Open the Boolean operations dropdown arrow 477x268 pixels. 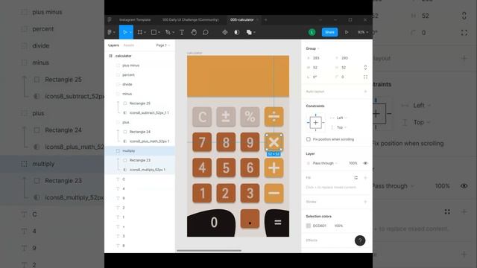(x=254, y=33)
